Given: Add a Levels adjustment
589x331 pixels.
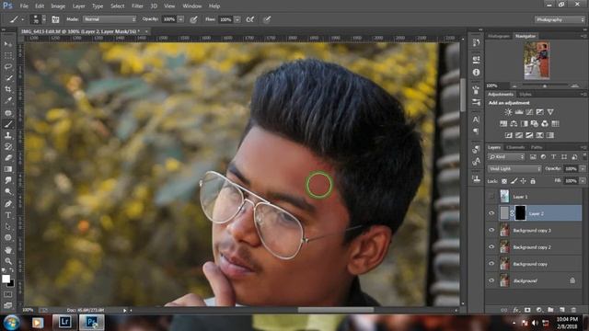Looking at the screenshot, I should point(519,112).
